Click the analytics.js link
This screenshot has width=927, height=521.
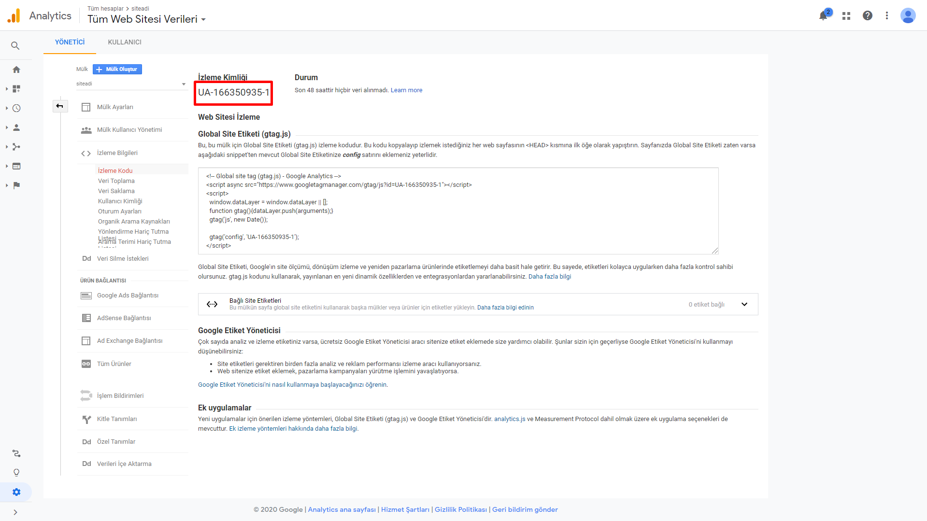pos(510,419)
